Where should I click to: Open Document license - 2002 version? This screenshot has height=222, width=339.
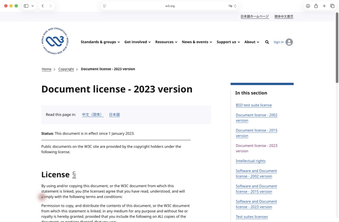click(x=256, y=118)
